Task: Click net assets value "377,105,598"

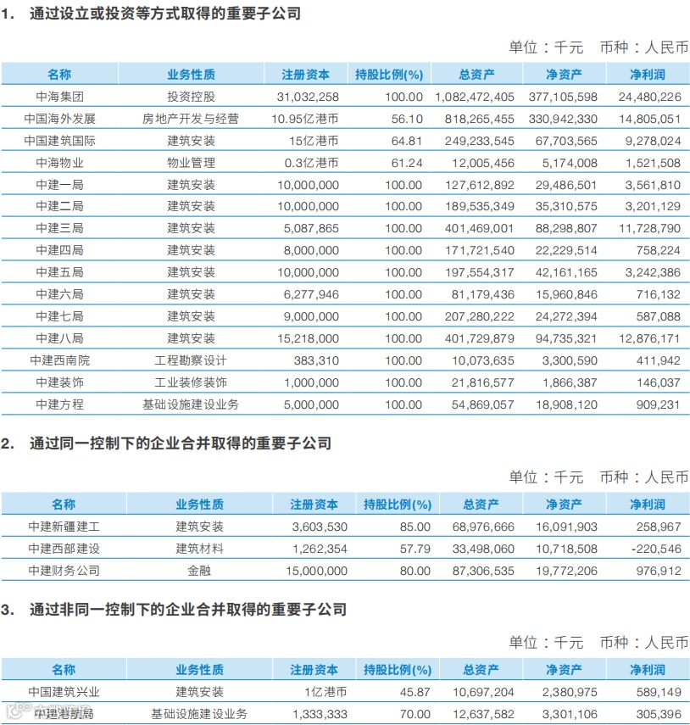Action: (x=563, y=97)
